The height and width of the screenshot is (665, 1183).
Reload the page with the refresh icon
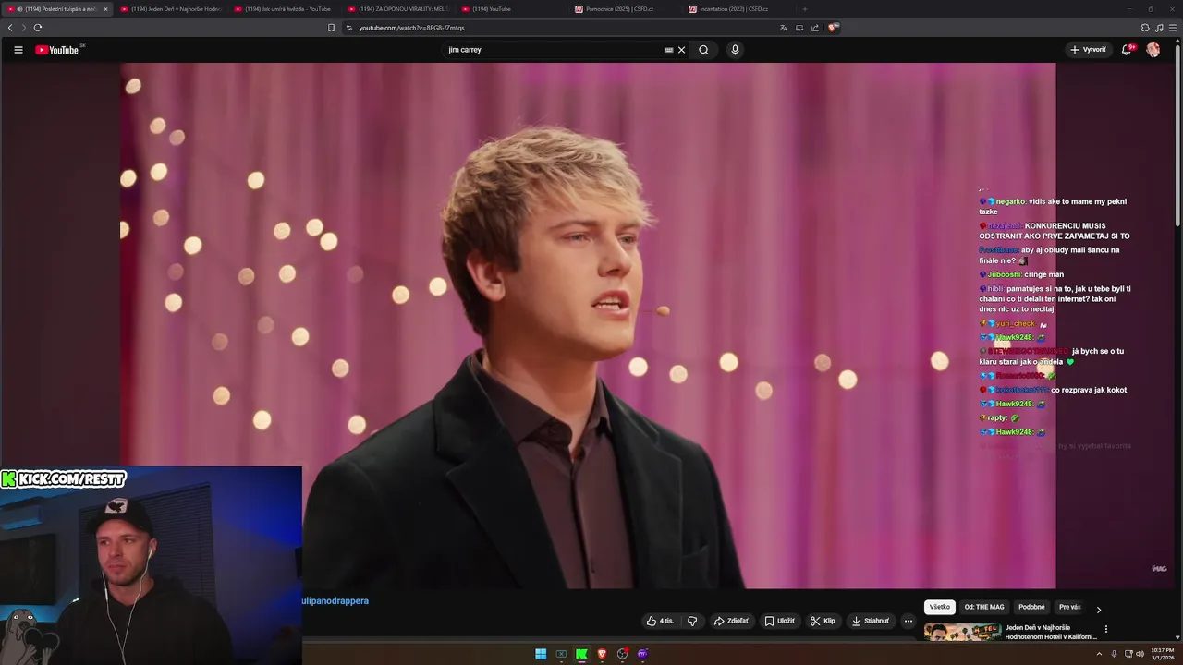coord(38,28)
